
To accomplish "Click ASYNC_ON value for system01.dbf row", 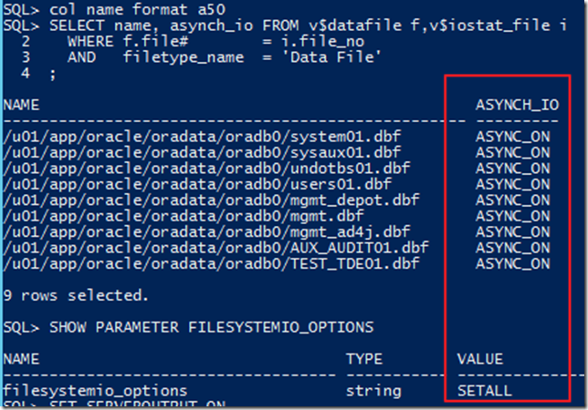I will pos(513,136).
